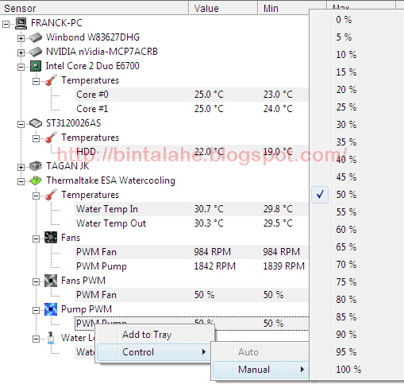Screen dimensions: 404x384
Task: Collapse Temperatures under Intel Core 2 Duo
Action: click(x=36, y=82)
